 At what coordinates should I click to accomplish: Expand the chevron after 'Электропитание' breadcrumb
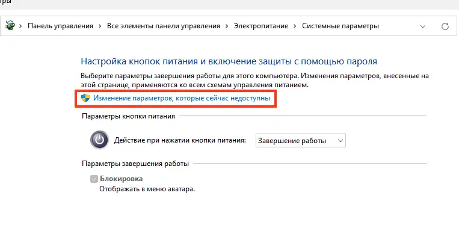[x=295, y=26]
